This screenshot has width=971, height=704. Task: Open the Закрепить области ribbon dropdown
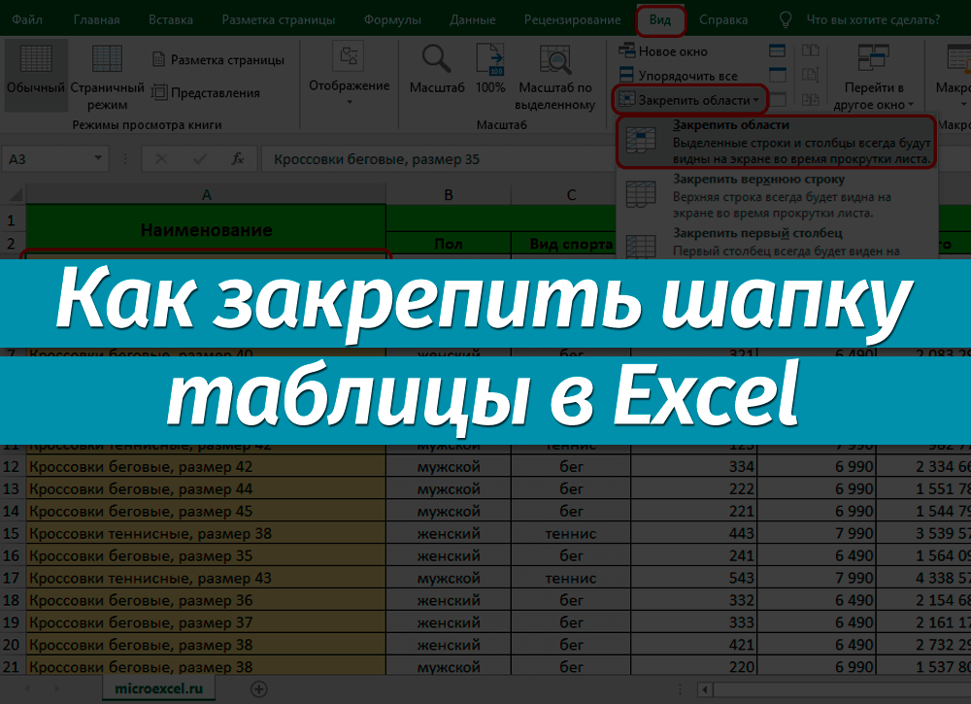[689, 100]
